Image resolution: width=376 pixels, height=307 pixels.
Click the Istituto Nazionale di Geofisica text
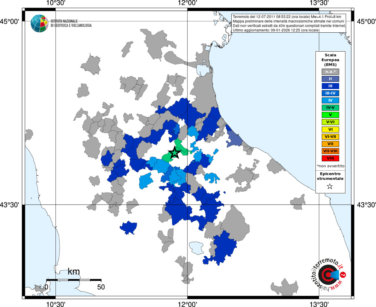click(71, 23)
